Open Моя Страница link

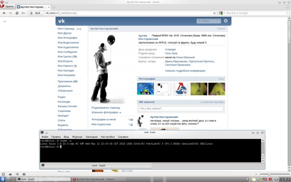(66, 28)
